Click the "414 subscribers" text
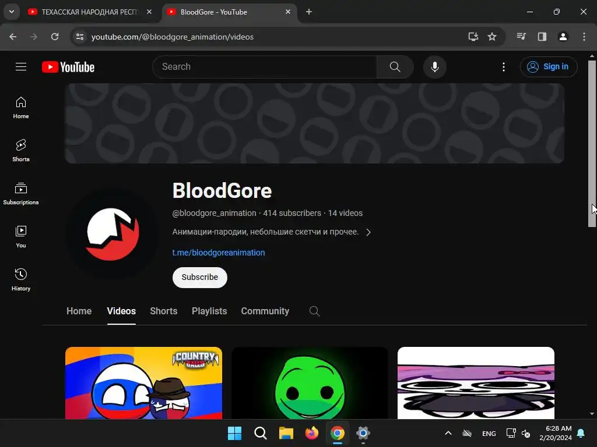Viewport: 597px width, 447px height. point(292,213)
